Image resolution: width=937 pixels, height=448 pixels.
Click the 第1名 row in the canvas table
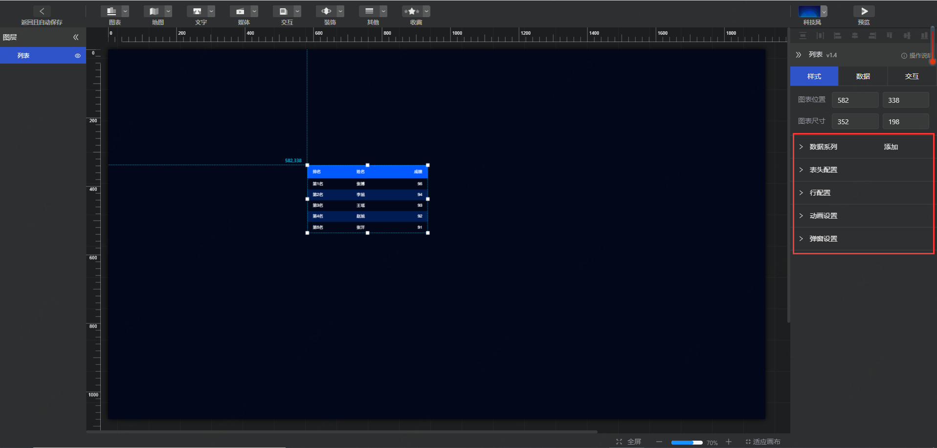pyautogui.click(x=367, y=184)
